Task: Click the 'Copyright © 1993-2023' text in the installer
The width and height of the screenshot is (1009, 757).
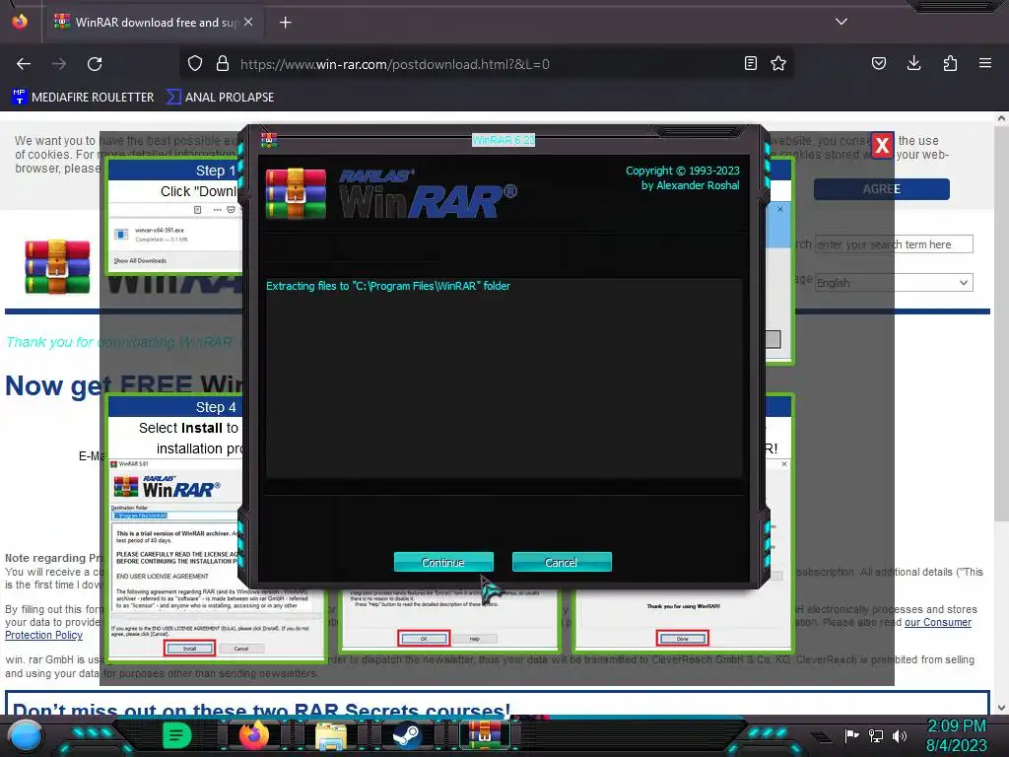Action: click(683, 171)
